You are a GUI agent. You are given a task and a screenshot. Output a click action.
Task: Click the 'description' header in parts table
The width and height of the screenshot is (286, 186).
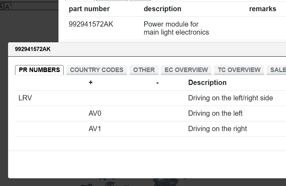coord(162,9)
